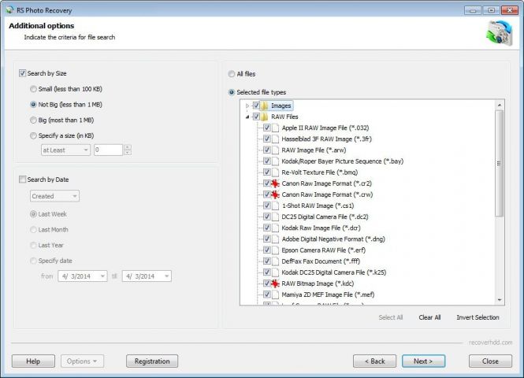This screenshot has width=524, height=378.
Task: Decrease size value with spinner down arrow
Action: (x=128, y=153)
